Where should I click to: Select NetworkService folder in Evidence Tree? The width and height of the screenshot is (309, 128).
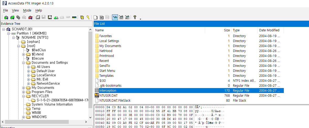[x=48, y=83]
